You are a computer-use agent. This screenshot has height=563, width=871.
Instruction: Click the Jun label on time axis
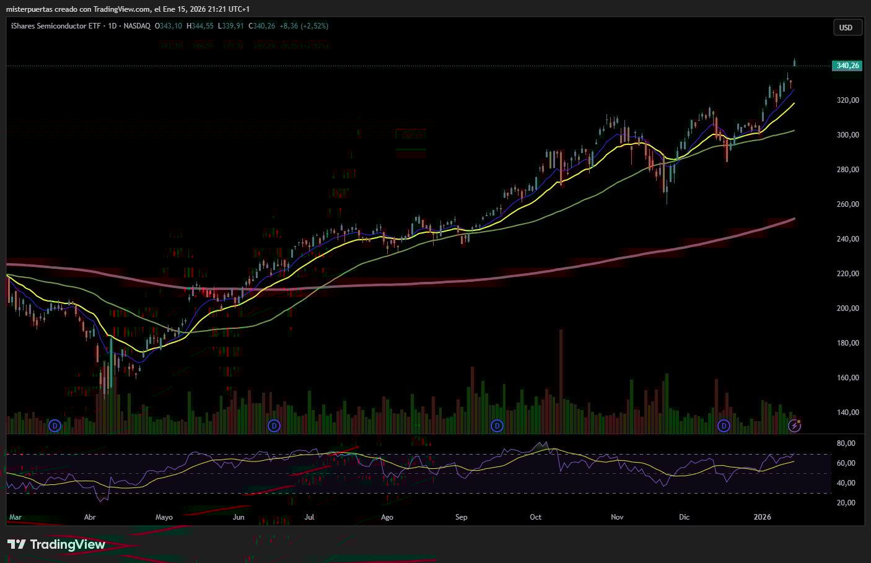pos(239,517)
